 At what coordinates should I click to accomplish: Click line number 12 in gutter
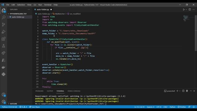[37, 47]
